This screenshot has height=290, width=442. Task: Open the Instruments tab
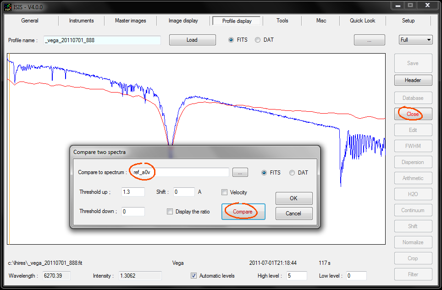coord(81,21)
